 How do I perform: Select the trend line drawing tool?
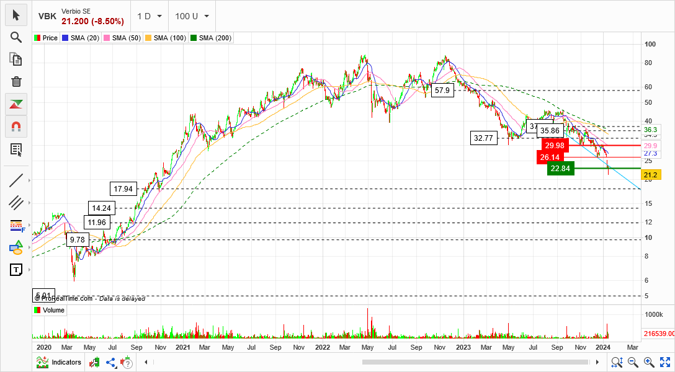point(16,180)
